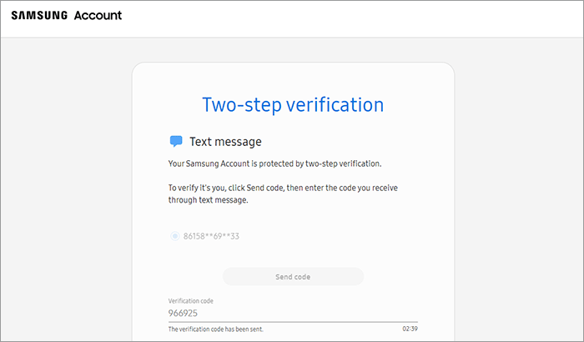Click "The verification code has been sent" message
584x342 pixels.
[x=220, y=329]
